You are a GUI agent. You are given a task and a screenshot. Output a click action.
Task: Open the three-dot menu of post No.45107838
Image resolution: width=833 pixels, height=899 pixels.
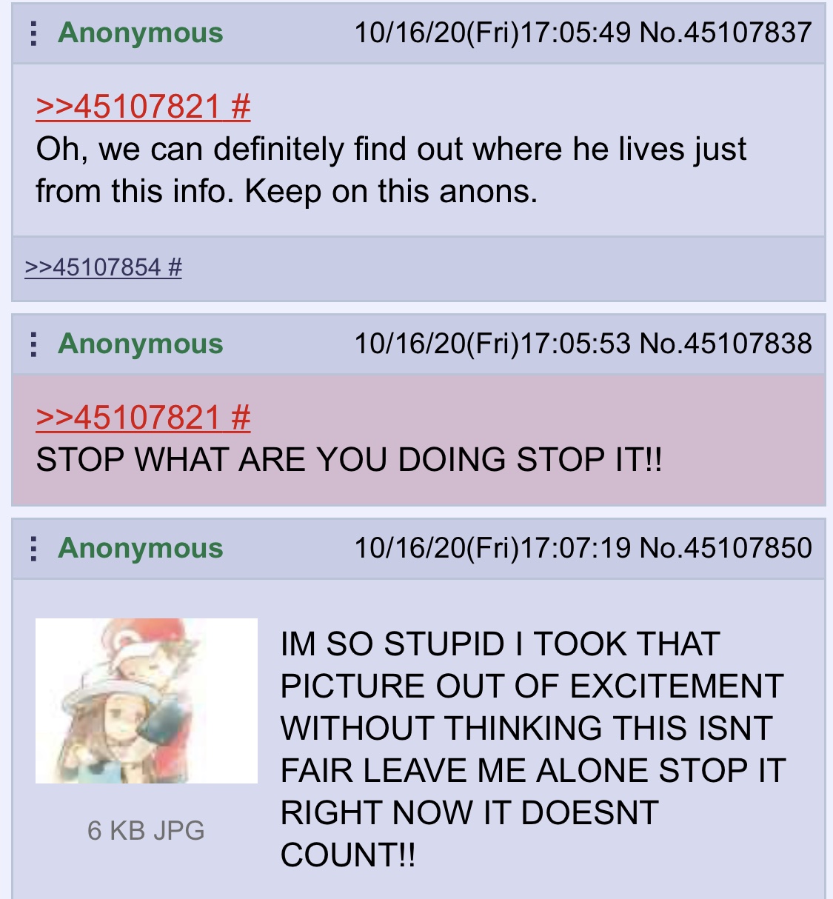pos(33,344)
